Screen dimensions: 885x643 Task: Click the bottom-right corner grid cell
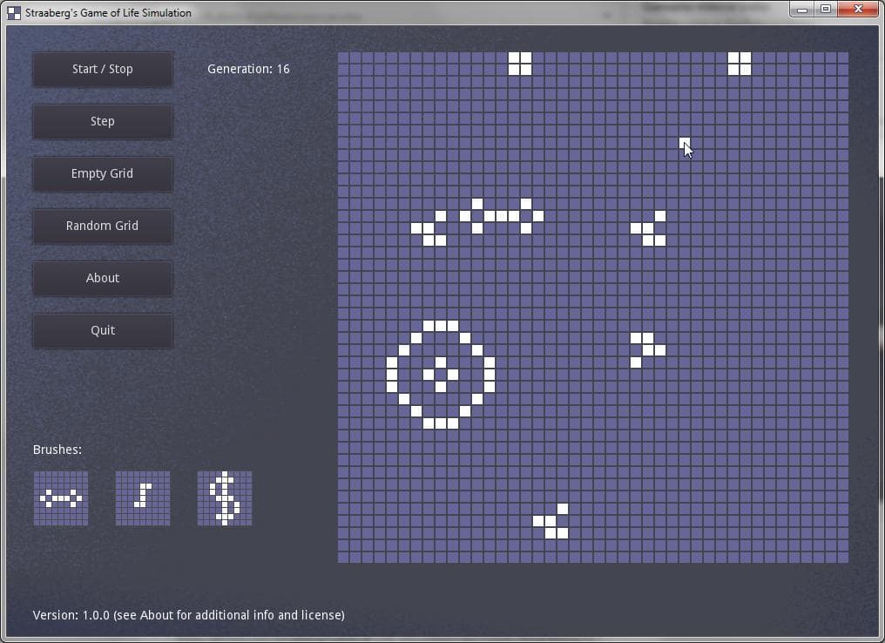(x=842, y=558)
